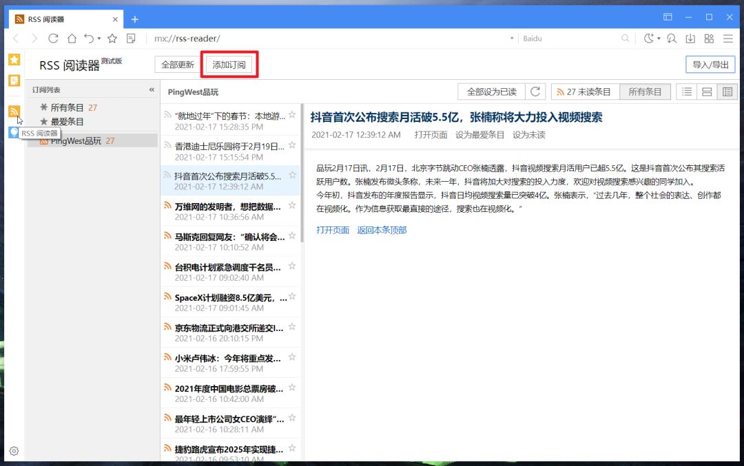Viewport: 744px width, 466px height.
Task: Close the RSS 阅读器 tab
Action: (115, 19)
